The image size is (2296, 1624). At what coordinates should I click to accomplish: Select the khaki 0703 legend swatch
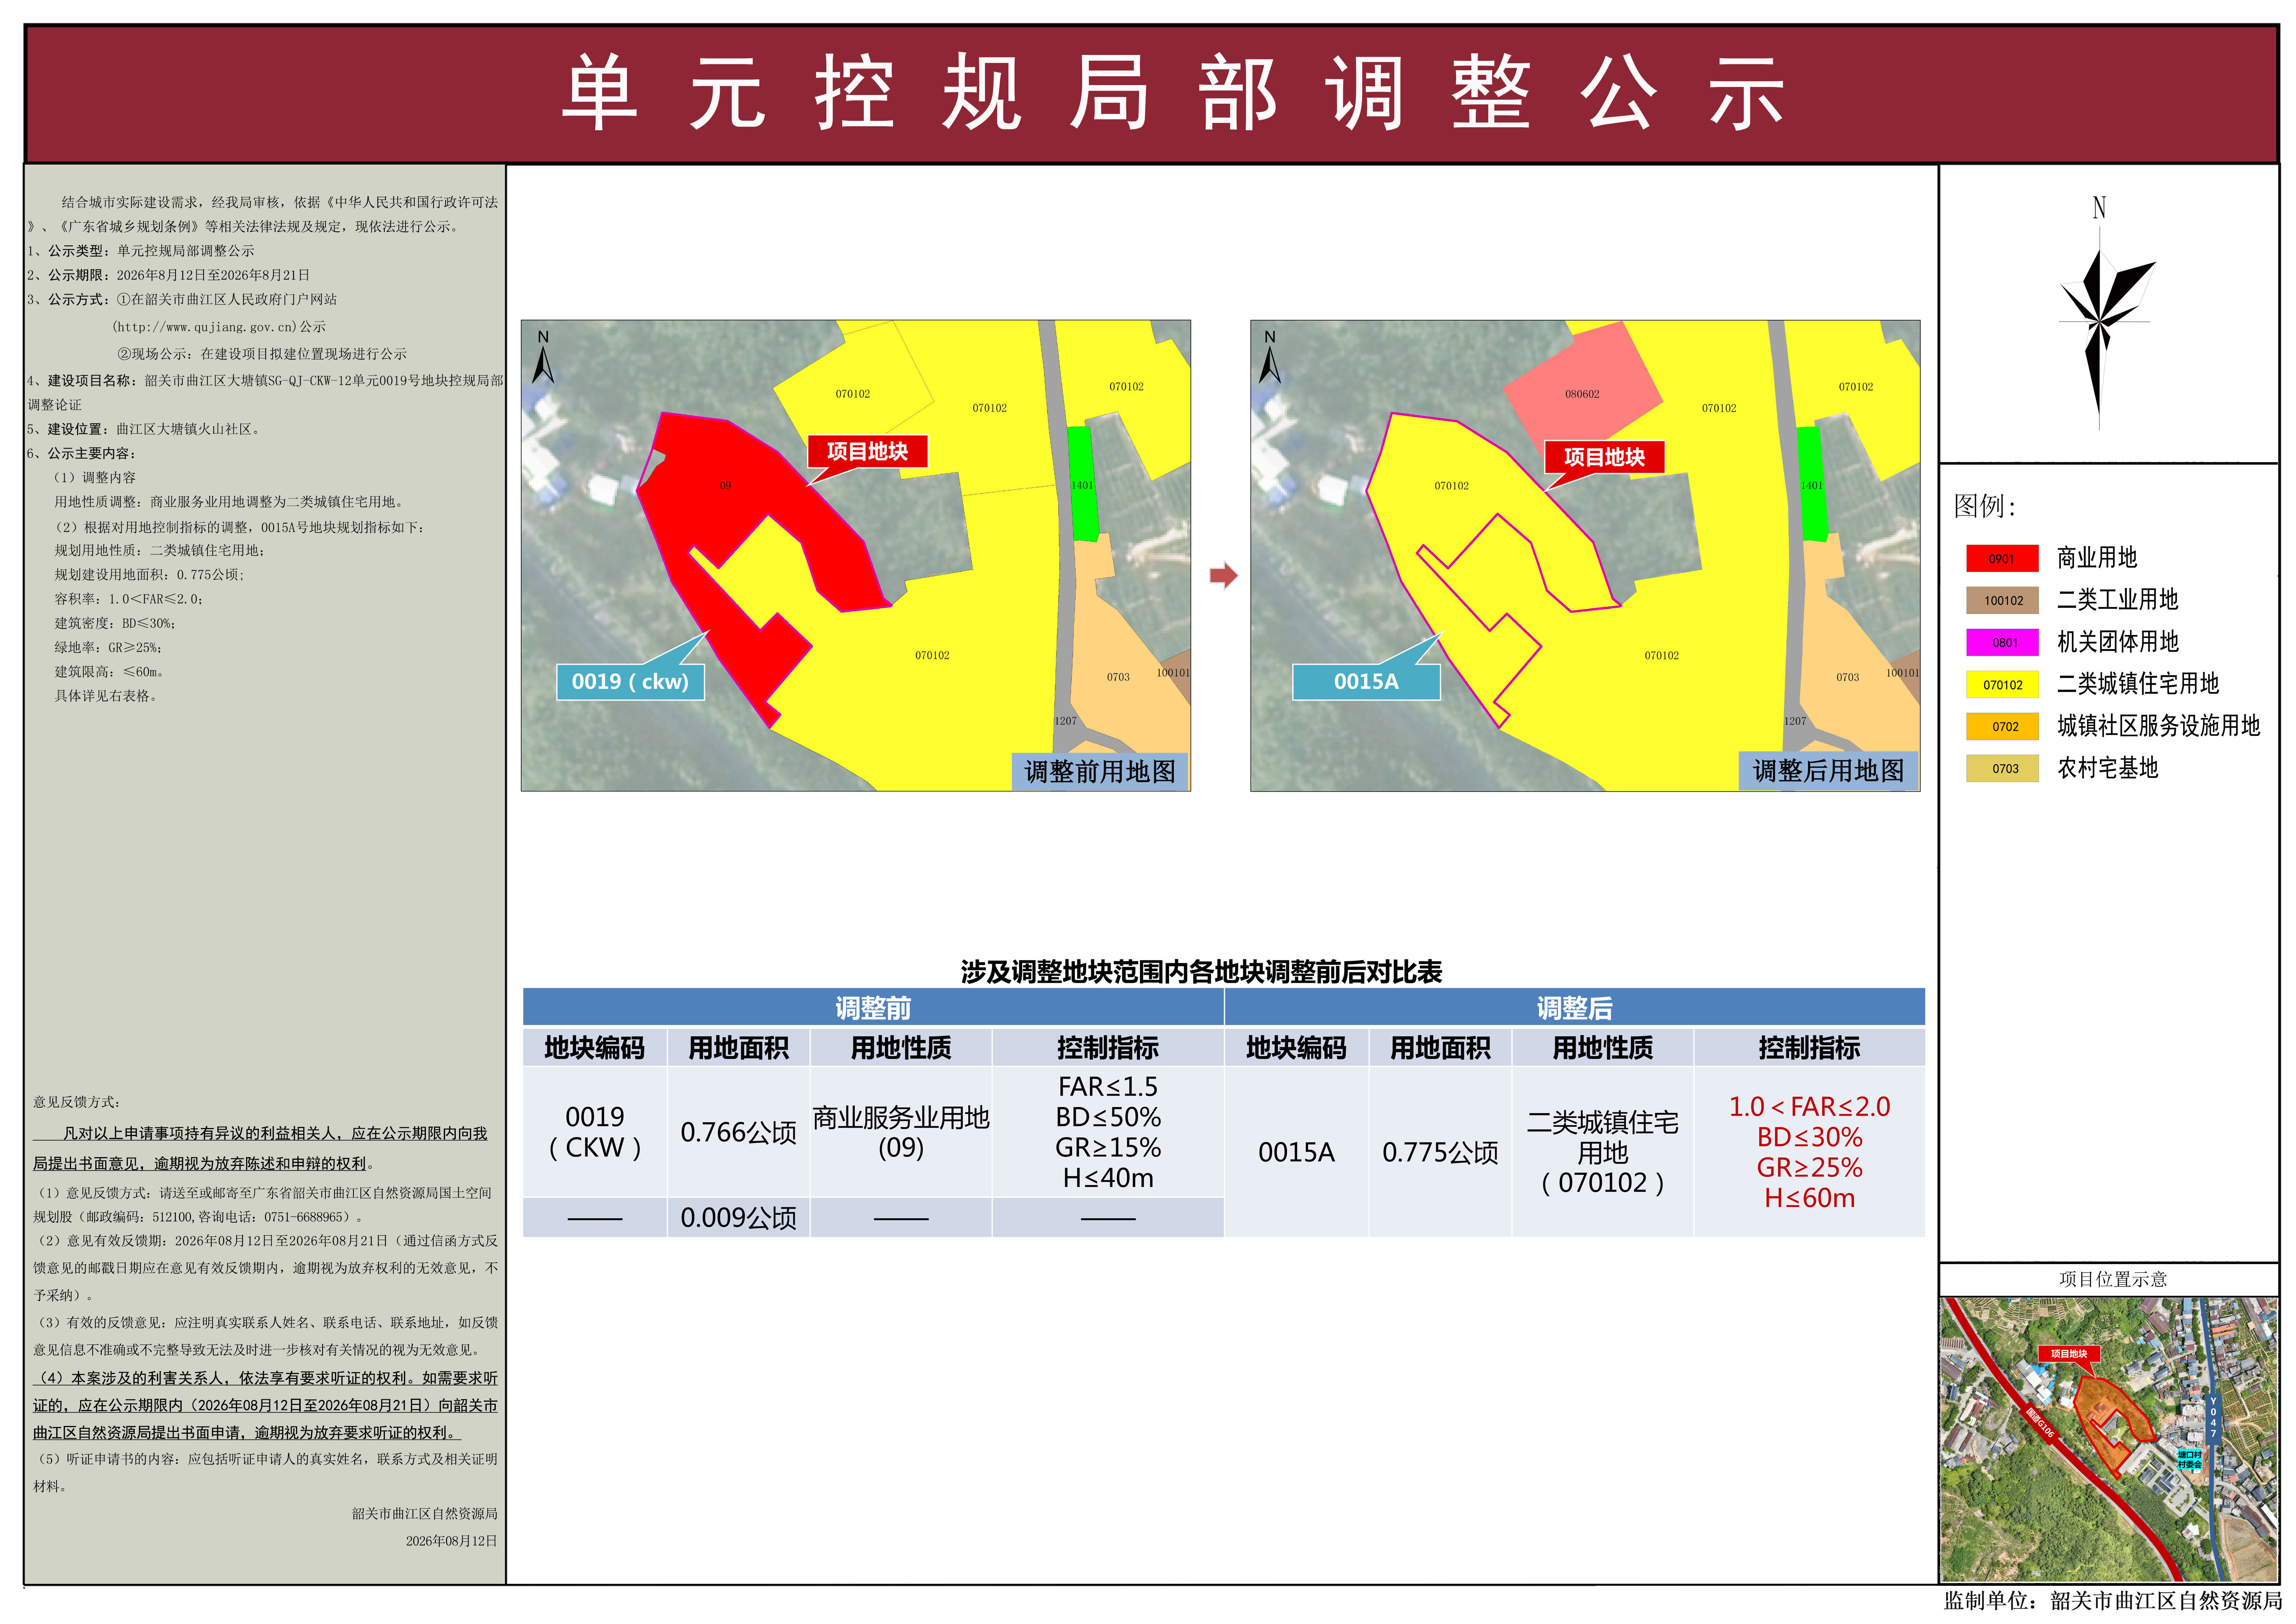pyautogui.click(x=2002, y=768)
